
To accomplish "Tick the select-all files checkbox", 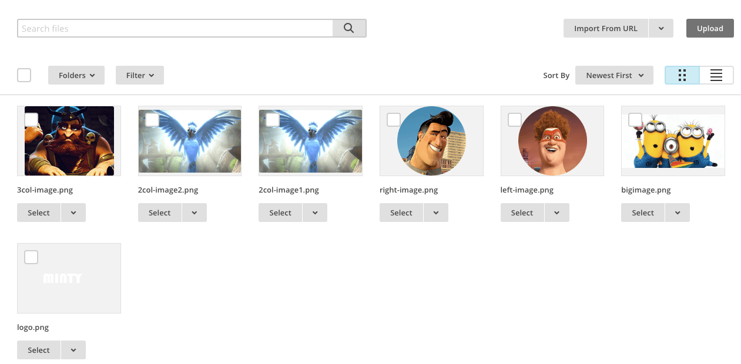I will [x=24, y=75].
